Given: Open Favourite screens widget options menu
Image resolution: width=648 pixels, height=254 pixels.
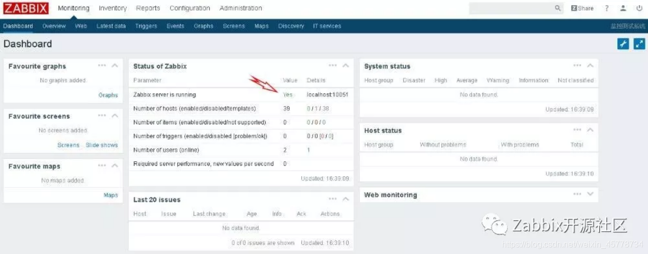Looking at the screenshot, I should click(x=102, y=116).
